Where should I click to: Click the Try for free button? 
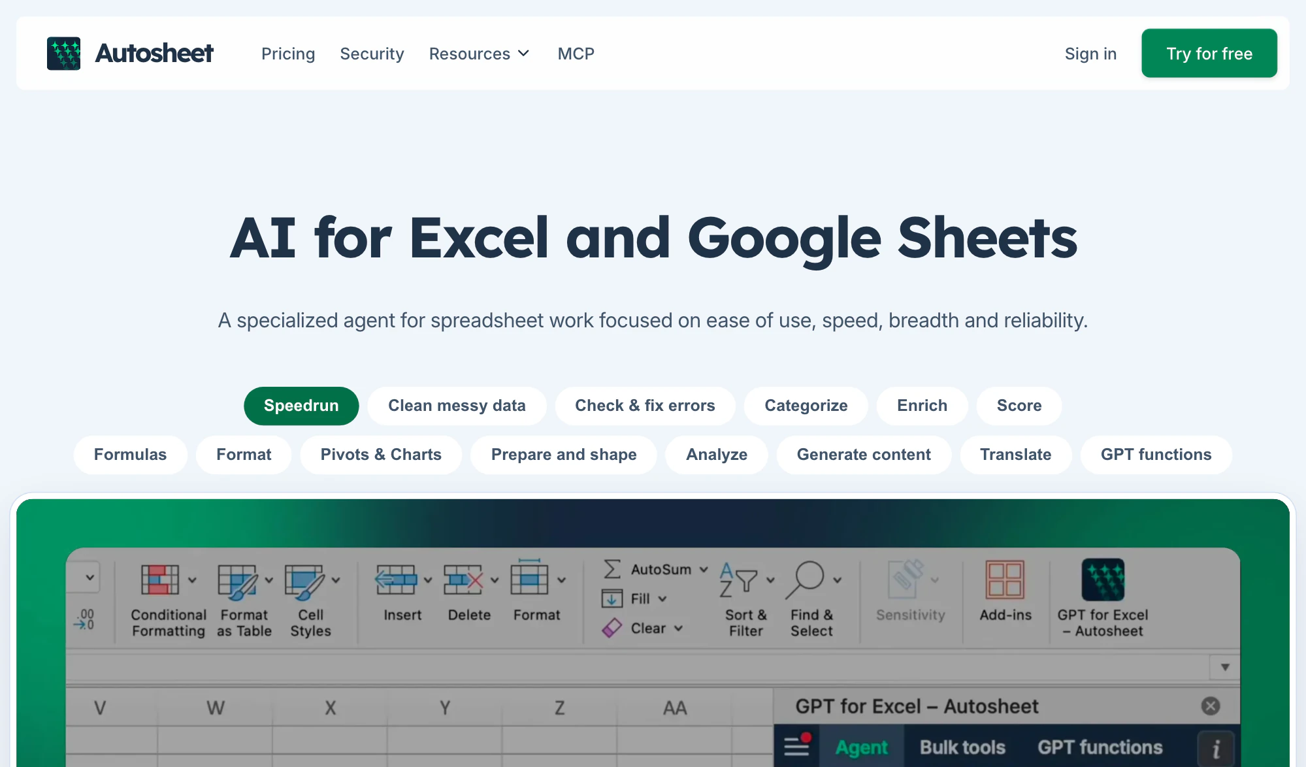(1209, 53)
